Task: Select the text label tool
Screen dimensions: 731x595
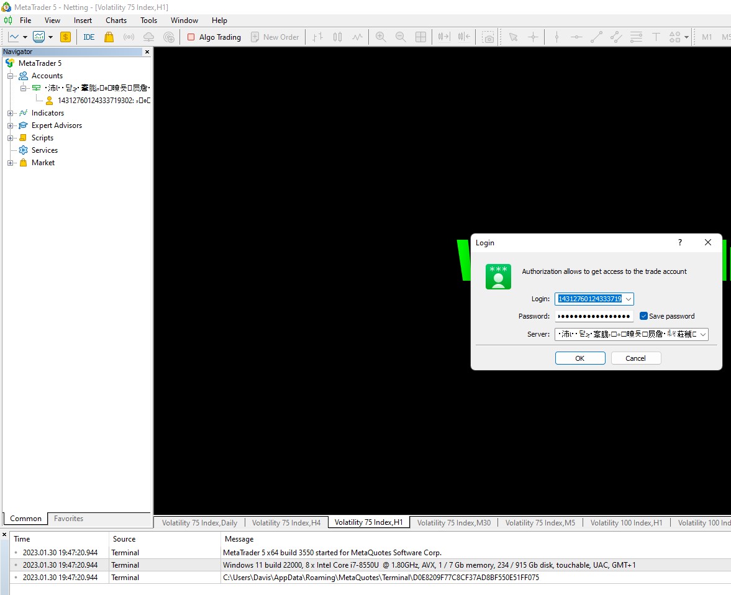Action: [x=655, y=37]
